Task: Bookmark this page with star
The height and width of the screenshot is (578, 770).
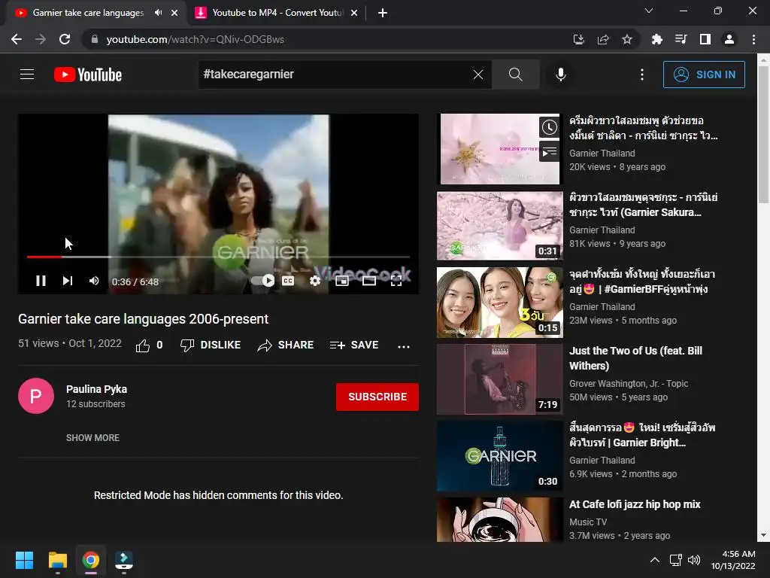Action: click(627, 39)
